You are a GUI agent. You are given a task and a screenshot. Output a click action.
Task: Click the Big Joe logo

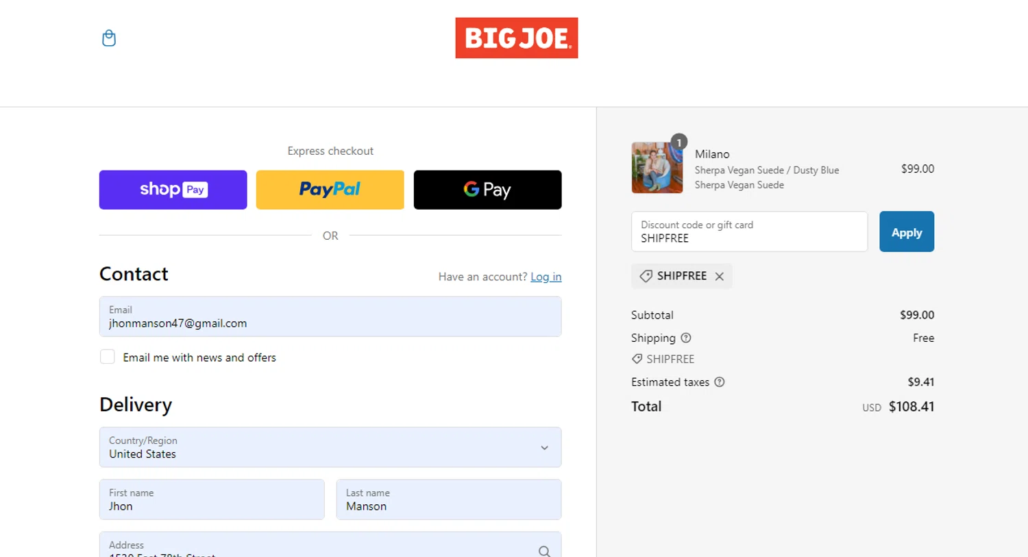click(x=517, y=38)
